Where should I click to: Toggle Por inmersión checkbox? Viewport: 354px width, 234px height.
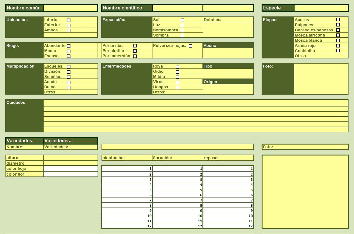[135, 56]
